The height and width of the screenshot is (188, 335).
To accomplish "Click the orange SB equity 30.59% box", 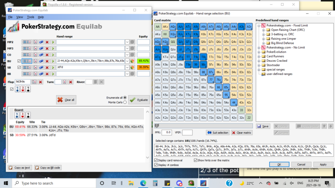I will coord(143,67).
